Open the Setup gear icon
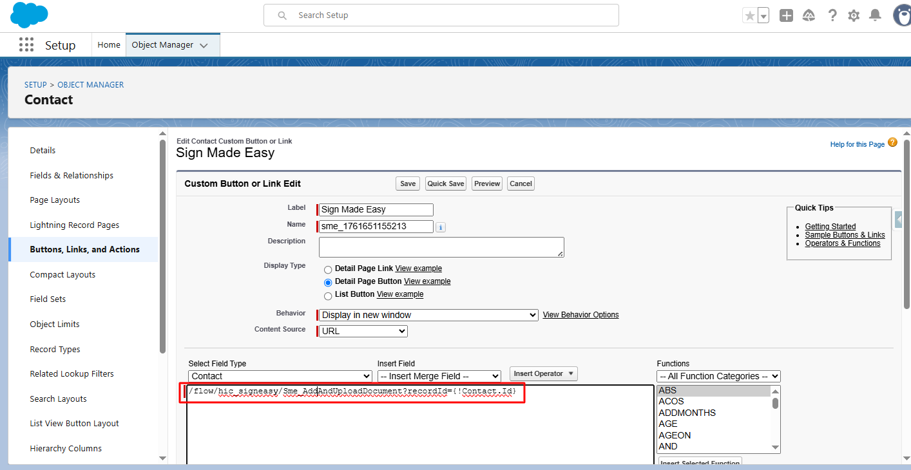 (x=854, y=15)
